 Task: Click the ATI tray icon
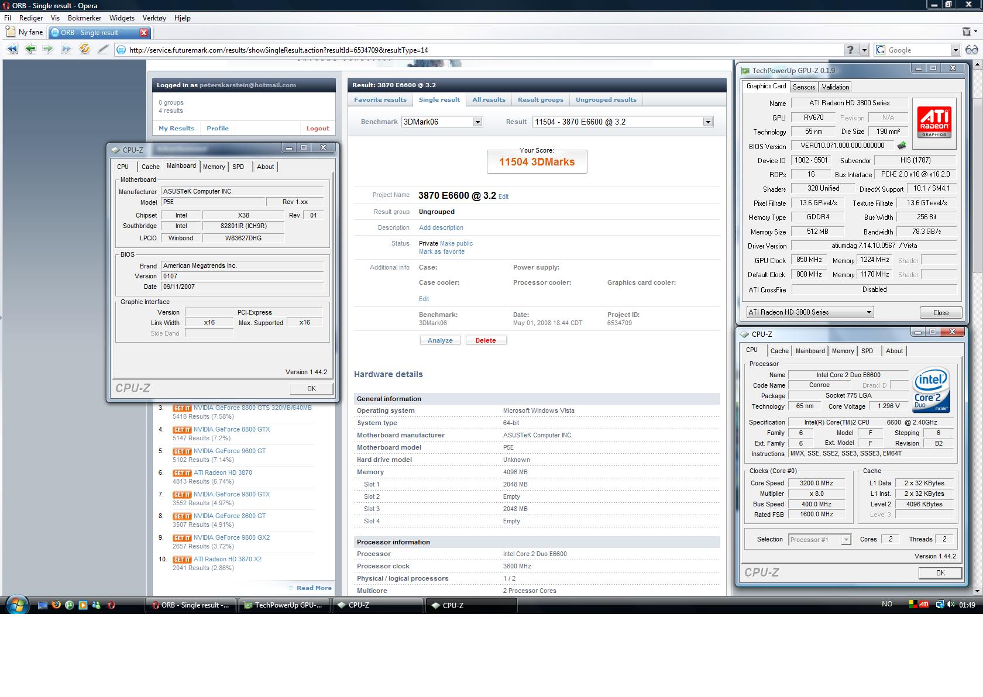click(x=924, y=604)
